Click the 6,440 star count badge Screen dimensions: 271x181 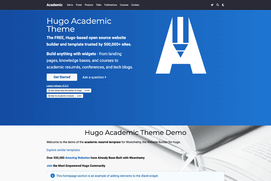(87, 91)
